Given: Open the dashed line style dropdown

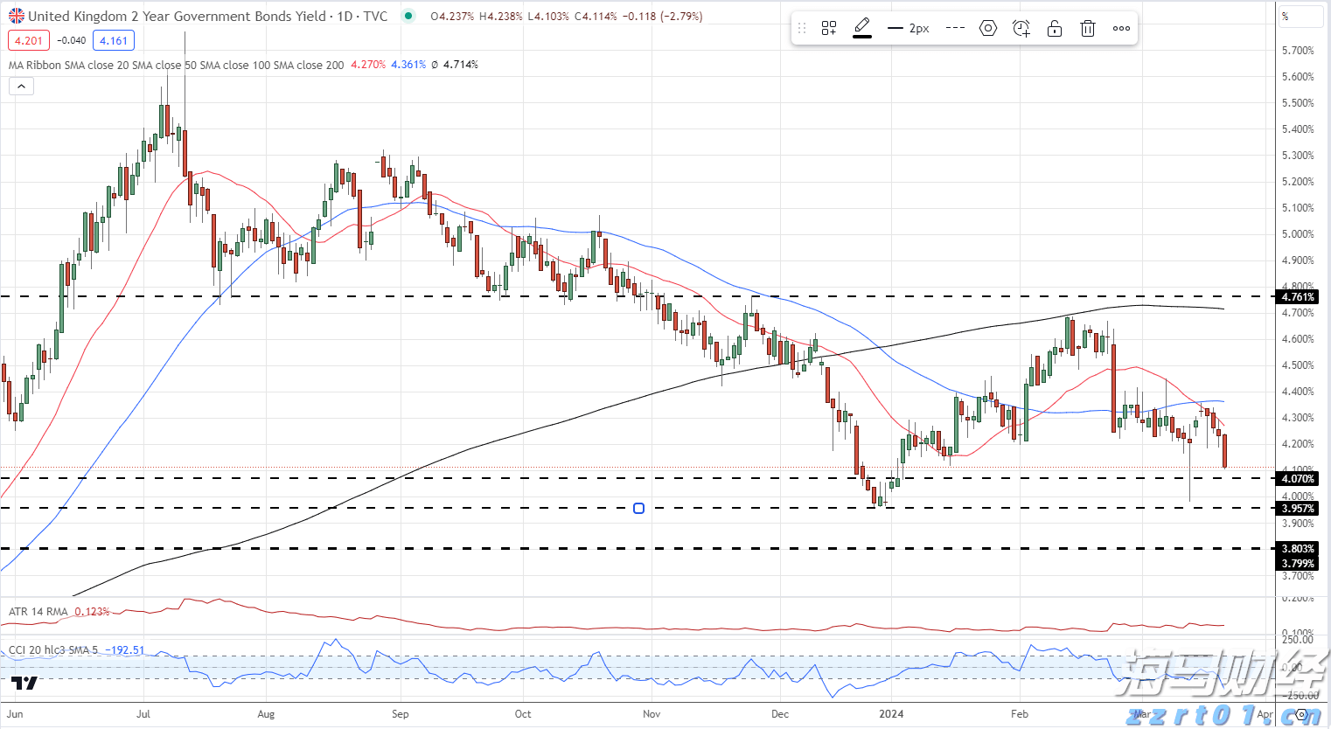Looking at the screenshot, I should (x=955, y=28).
